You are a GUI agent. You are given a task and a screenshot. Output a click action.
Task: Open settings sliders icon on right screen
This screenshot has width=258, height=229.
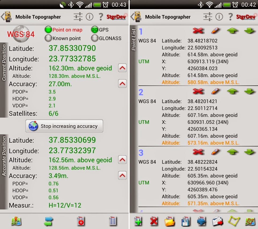(208, 17)
